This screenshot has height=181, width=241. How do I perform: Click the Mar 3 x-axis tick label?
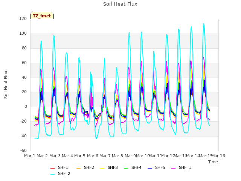point(55,156)
